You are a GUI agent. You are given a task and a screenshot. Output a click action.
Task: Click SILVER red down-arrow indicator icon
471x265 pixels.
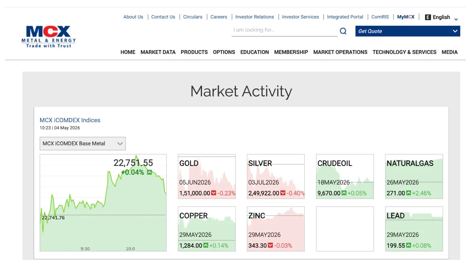(283, 193)
